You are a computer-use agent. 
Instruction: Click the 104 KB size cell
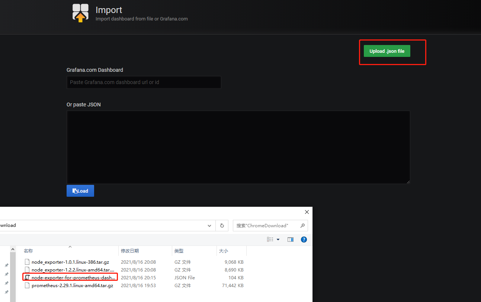(x=236, y=278)
